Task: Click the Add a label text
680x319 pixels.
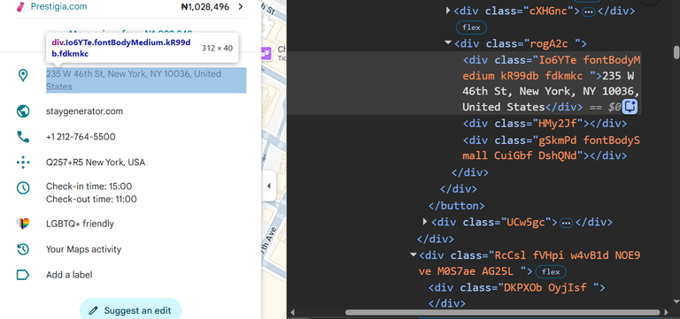Action: tap(69, 275)
